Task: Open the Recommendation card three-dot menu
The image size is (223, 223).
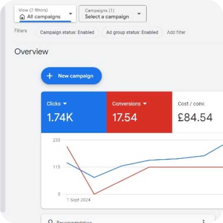Action: coord(203,221)
